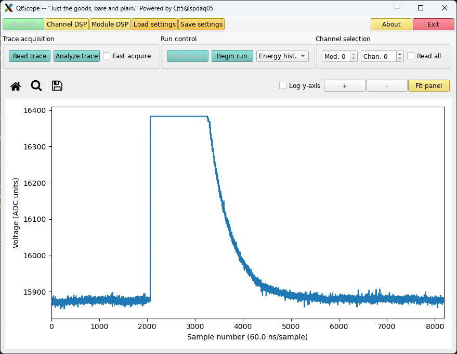Check the Read all option
Viewport: 457px width, 354px height.
(411, 56)
